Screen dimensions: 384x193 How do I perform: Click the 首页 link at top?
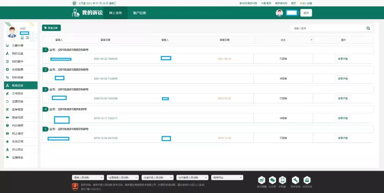[293, 3]
